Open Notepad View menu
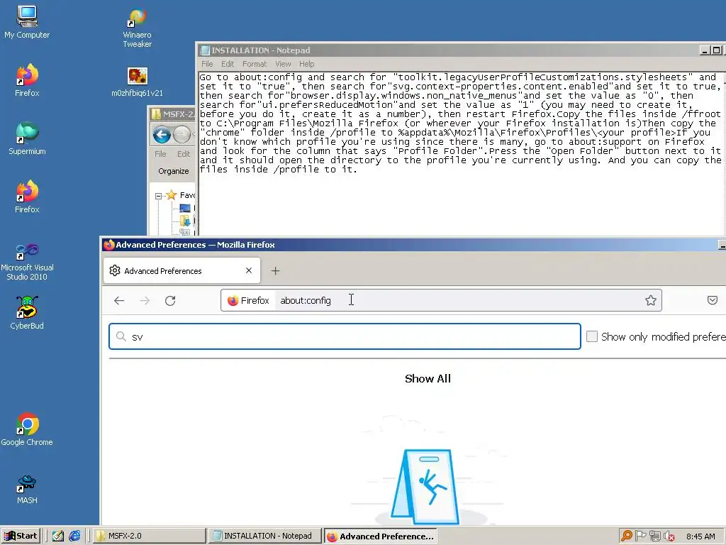The width and height of the screenshot is (726, 545). pyautogui.click(x=283, y=64)
